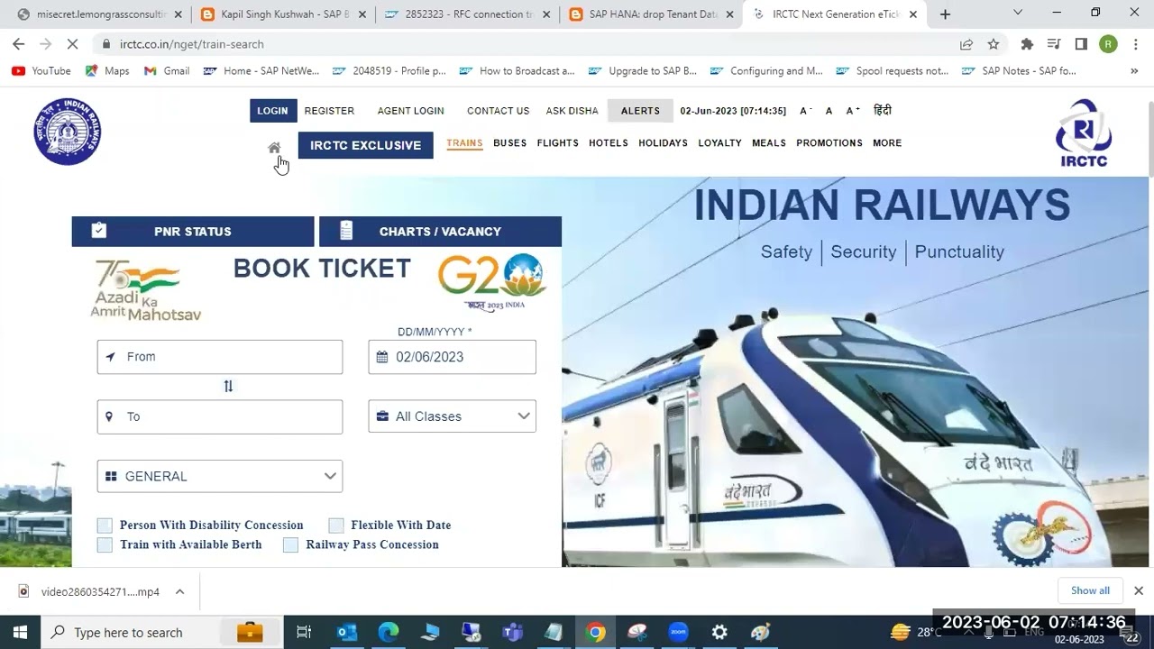Click the Windows taskbar search box
This screenshot has height=649, width=1154.
pyautogui.click(x=162, y=632)
